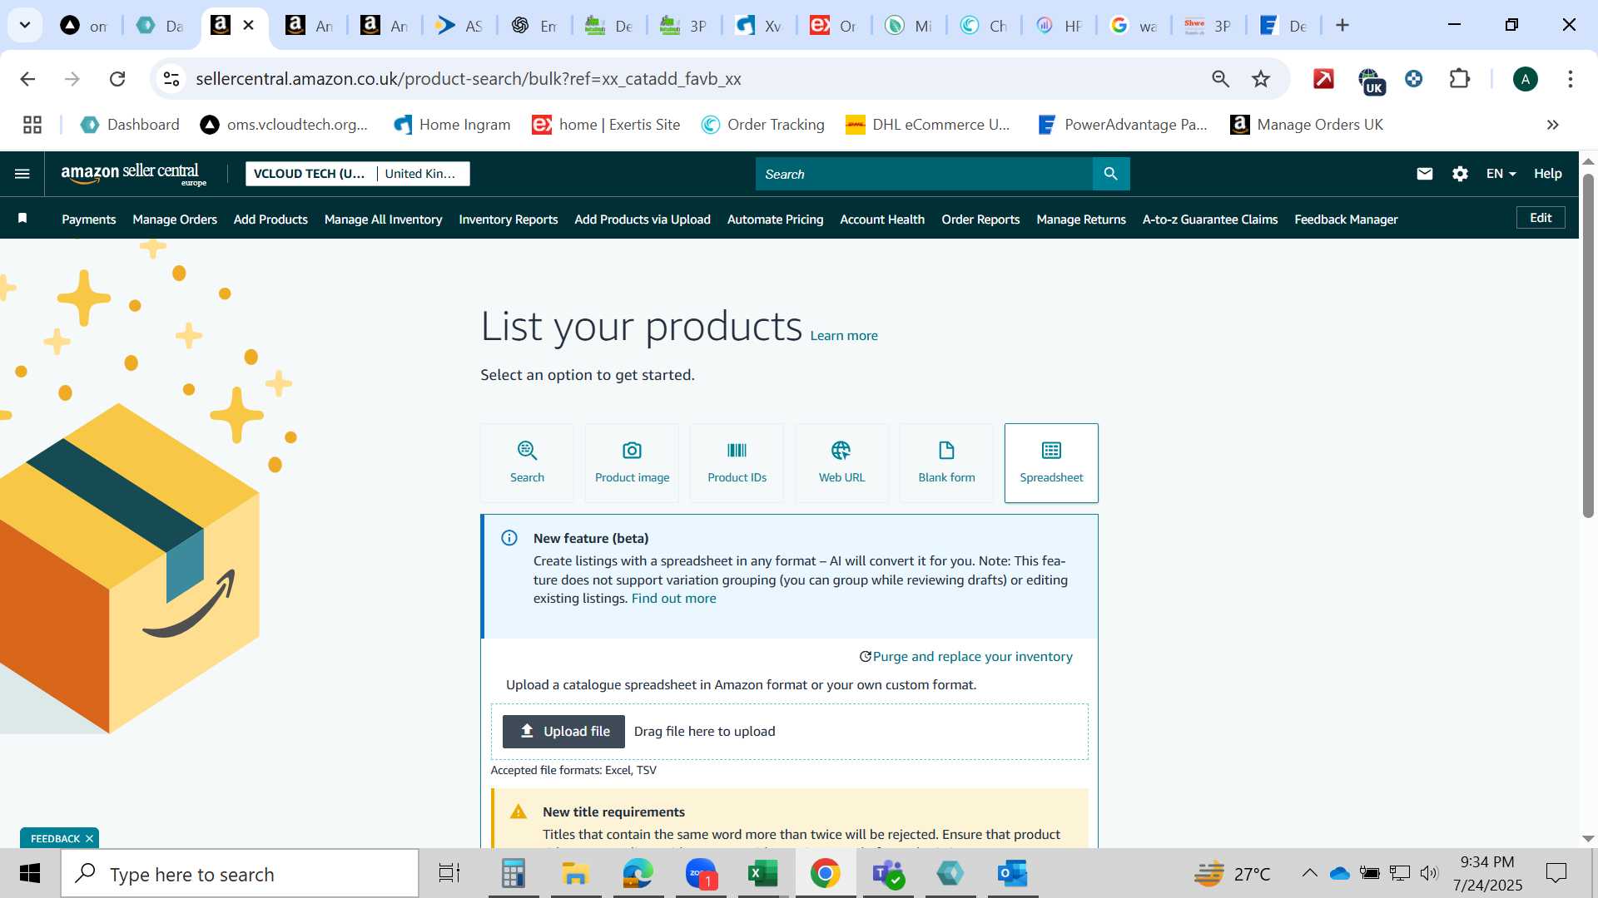Expand the browser tab search chevron
Viewport: 1598px width, 898px height.
point(25,25)
